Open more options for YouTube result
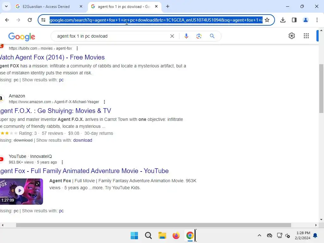This screenshot has height=243, width=324. tap(62, 162)
